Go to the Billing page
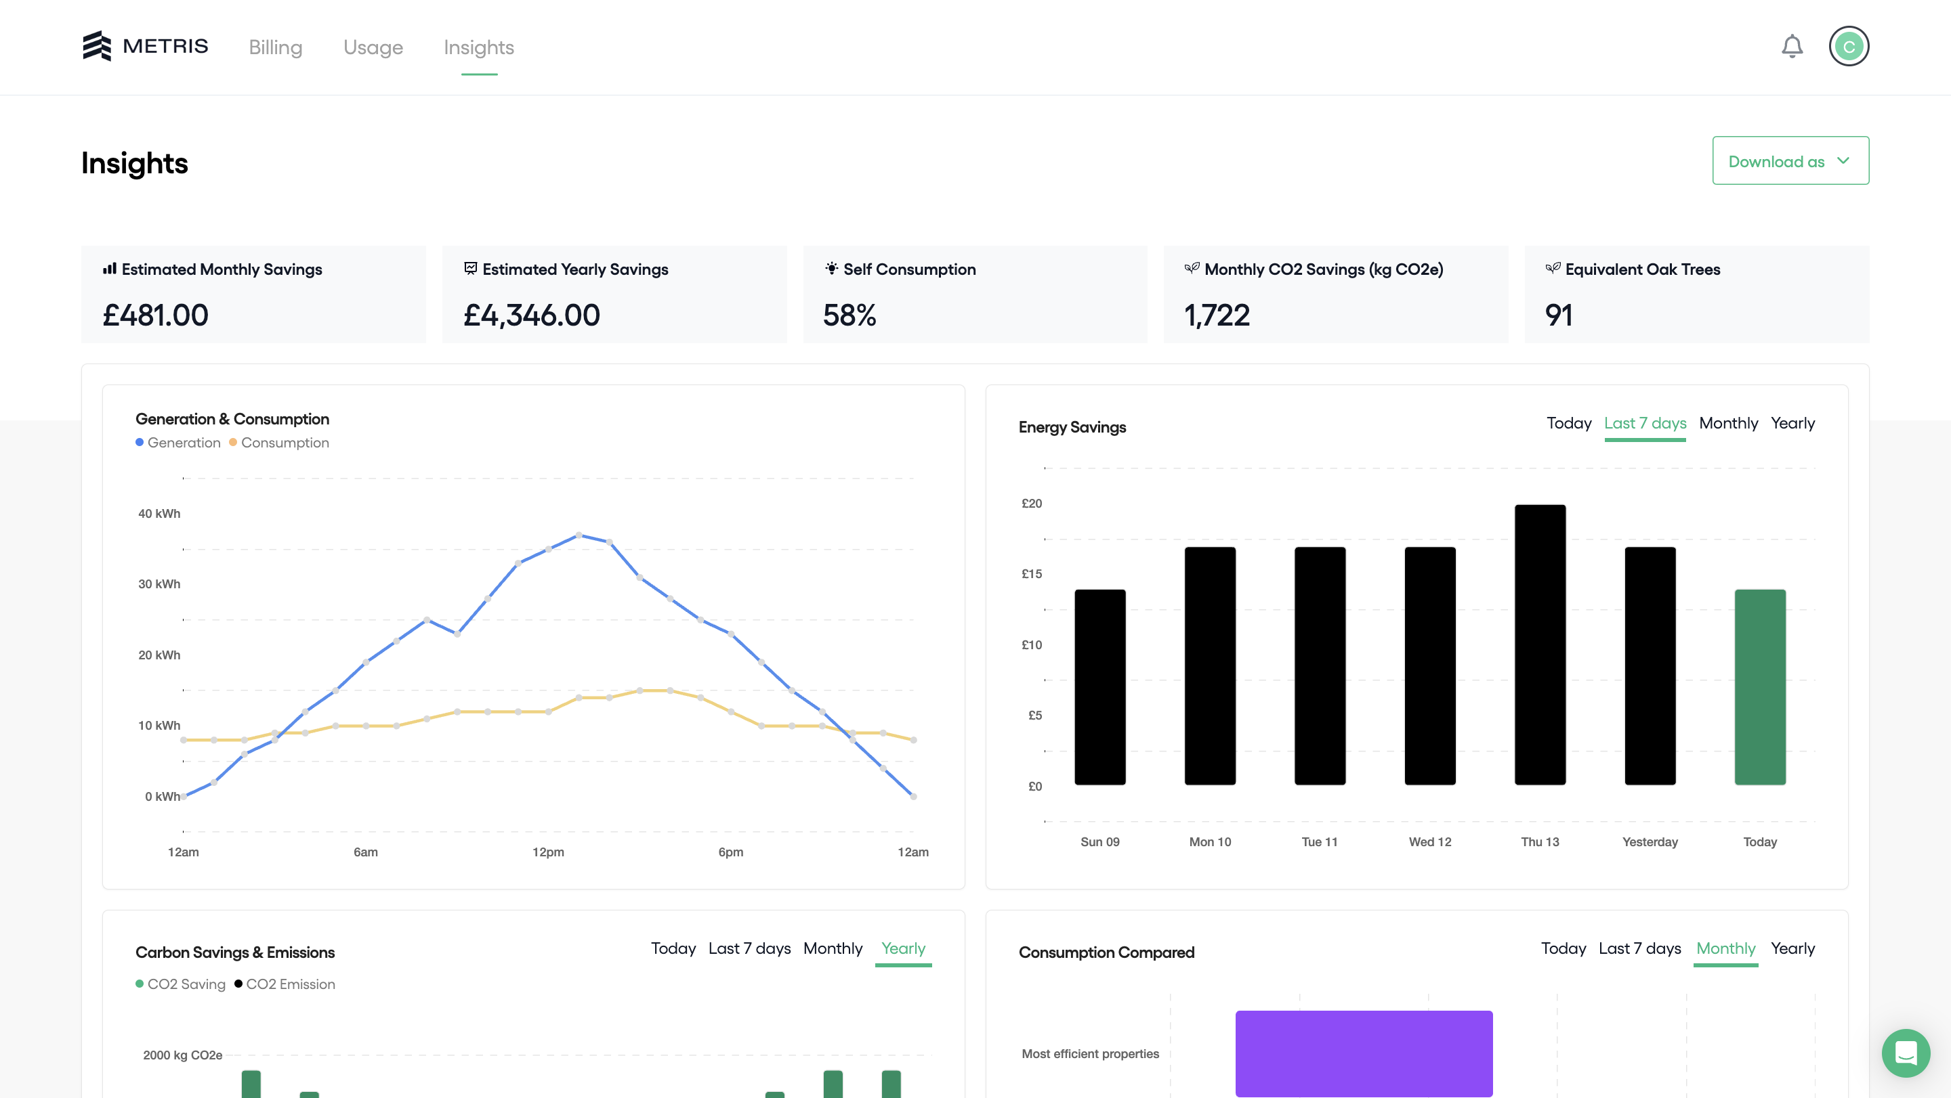The width and height of the screenshot is (1951, 1098). tap(276, 47)
